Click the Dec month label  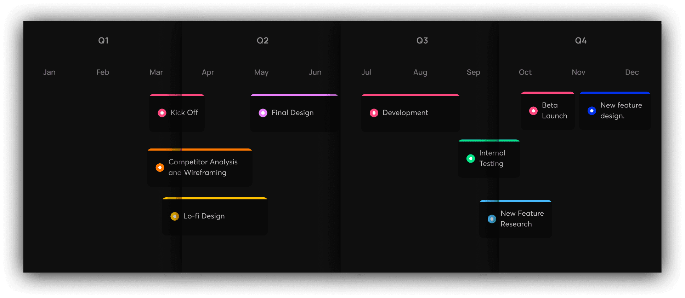632,72
